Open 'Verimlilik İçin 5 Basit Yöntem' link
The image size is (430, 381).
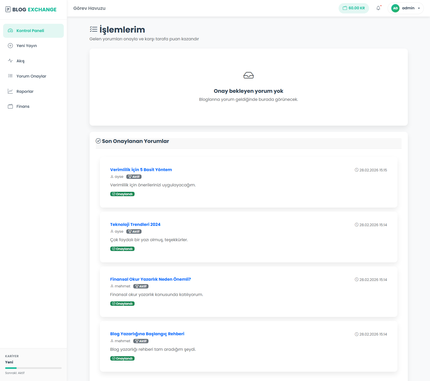coord(141,170)
